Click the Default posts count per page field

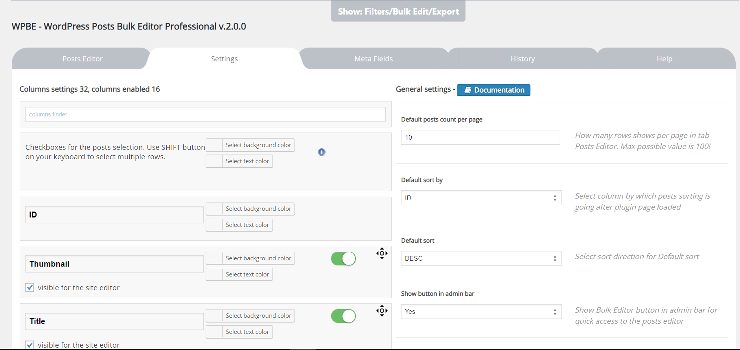click(480, 137)
